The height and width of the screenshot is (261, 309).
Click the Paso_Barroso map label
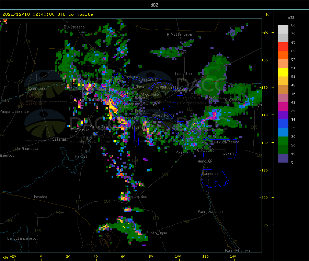coord(210,212)
